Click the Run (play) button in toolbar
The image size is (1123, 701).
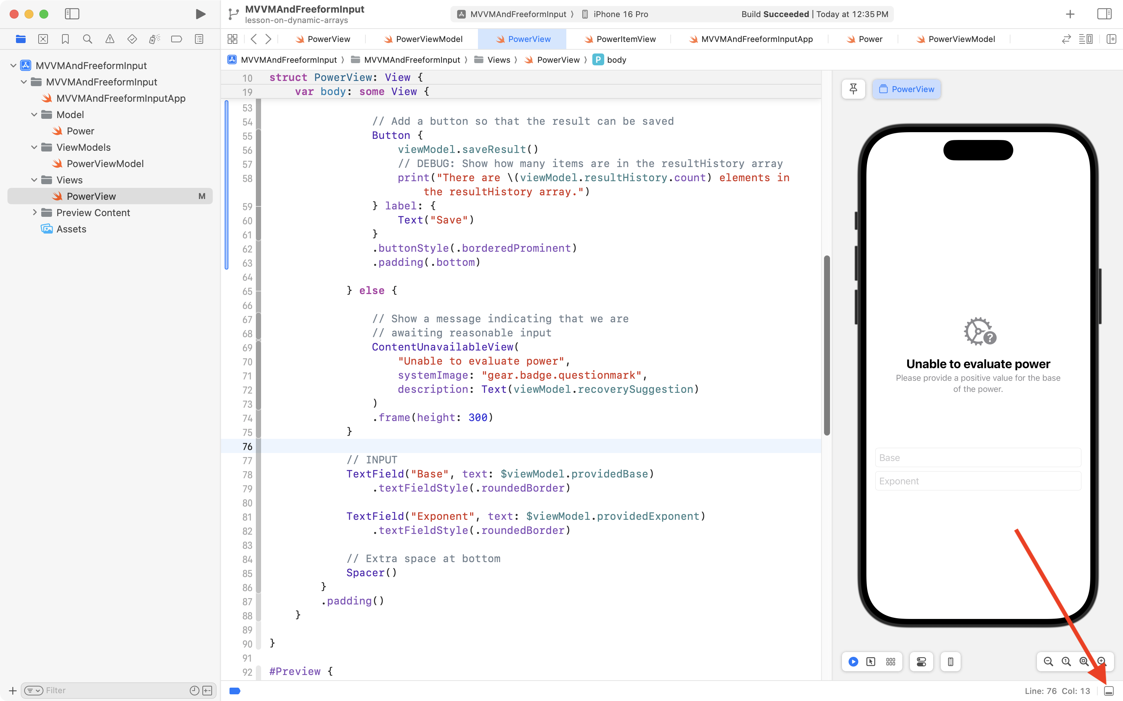point(200,14)
